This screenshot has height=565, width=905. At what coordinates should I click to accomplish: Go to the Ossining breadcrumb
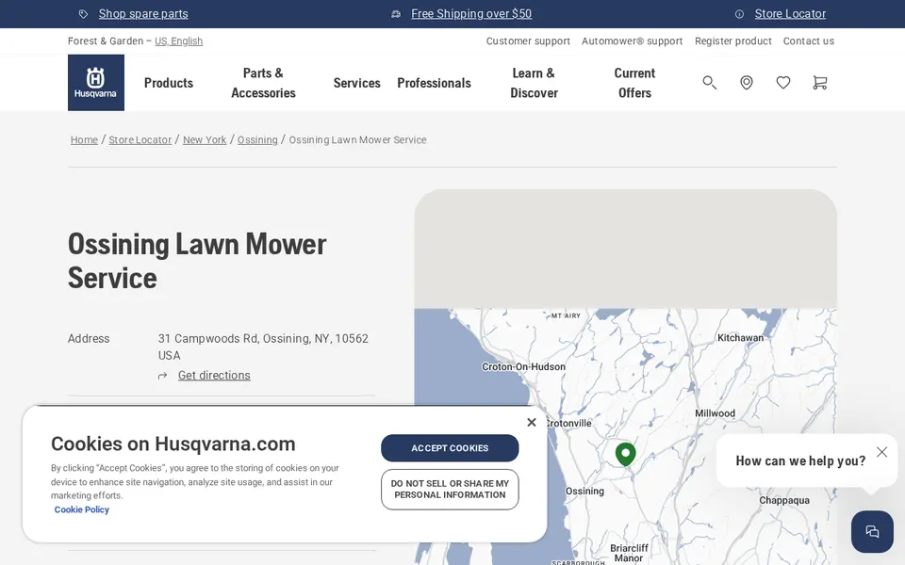point(257,139)
